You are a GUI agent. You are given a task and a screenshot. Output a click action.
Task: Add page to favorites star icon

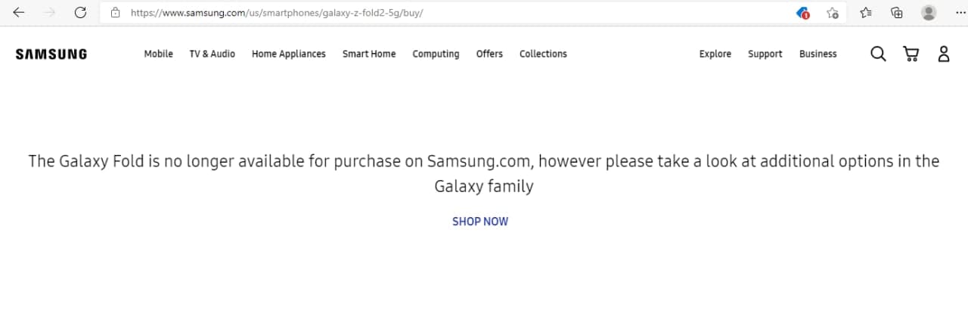pos(833,13)
